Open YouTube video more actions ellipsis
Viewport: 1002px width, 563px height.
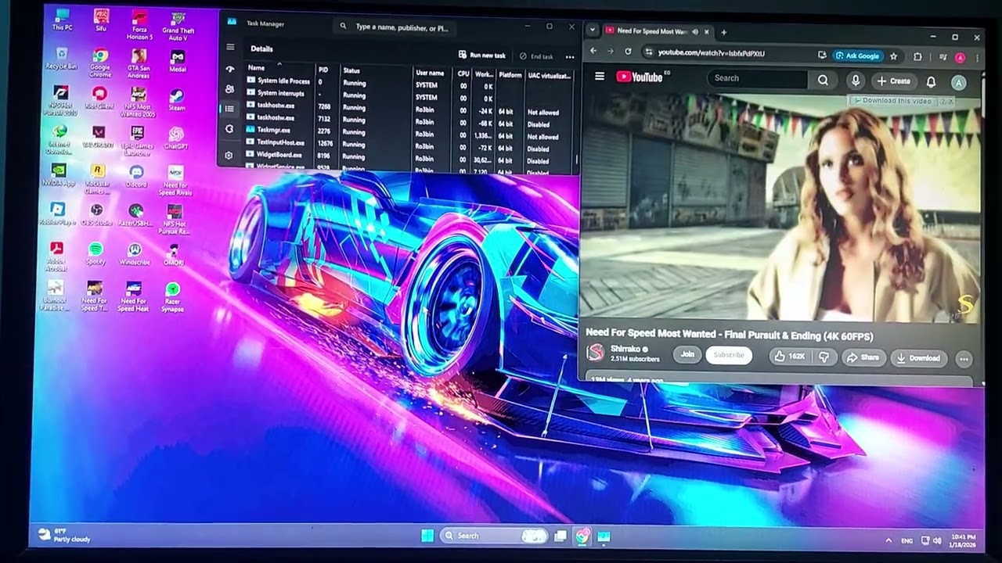click(964, 359)
